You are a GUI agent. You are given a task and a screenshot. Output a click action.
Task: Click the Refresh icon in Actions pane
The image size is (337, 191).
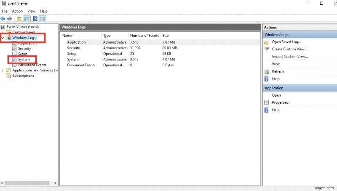pos(267,71)
